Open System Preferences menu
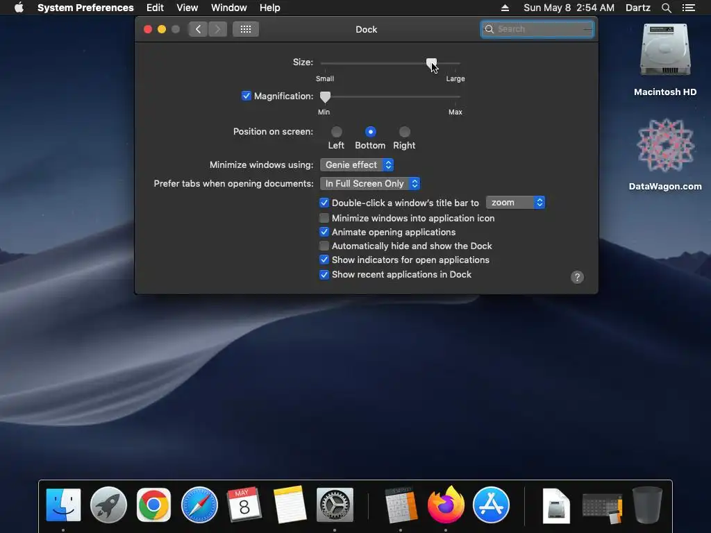Viewport: 711px width, 533px height. pyautogui.click(x=85, y=8)
